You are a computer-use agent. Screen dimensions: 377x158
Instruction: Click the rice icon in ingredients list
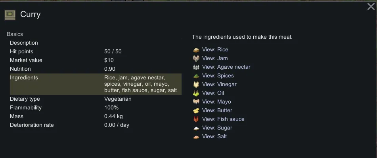coord(196,50)
